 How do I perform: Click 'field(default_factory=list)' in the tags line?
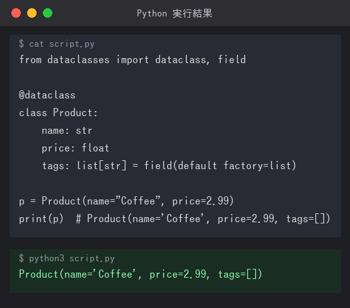click(220, 166)
